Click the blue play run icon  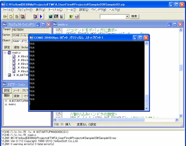point(41,17)
